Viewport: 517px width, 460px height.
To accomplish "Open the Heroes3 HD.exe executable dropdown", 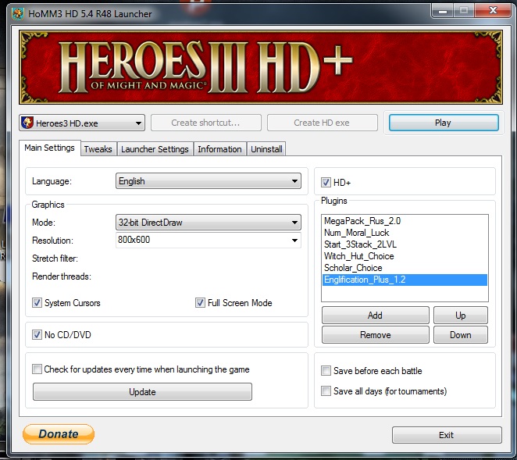I will (x=82, y=123).
